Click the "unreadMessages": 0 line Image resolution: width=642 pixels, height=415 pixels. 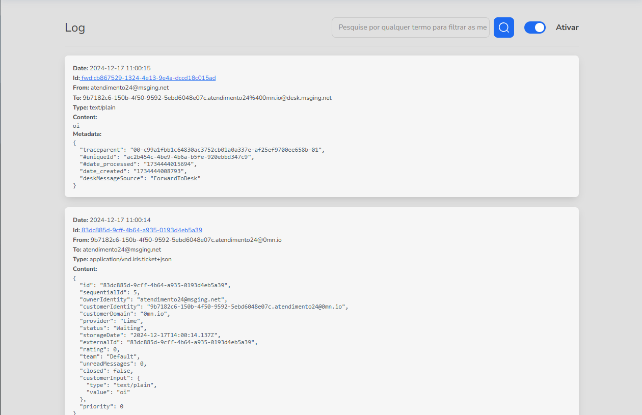pyautogui.click(x=113, y=364)
